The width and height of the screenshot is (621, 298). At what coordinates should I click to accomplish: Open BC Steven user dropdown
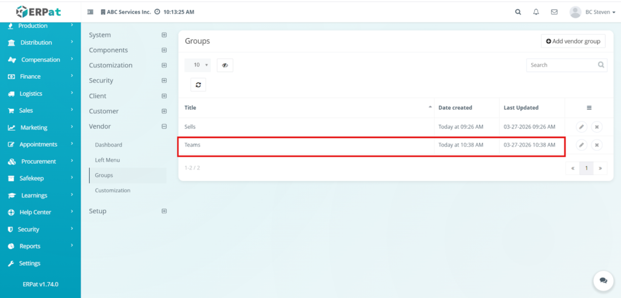pos(588,12)
